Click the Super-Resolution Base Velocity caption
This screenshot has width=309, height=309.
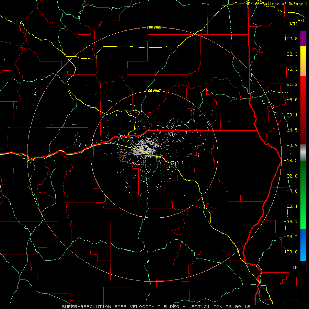[156, 307]
